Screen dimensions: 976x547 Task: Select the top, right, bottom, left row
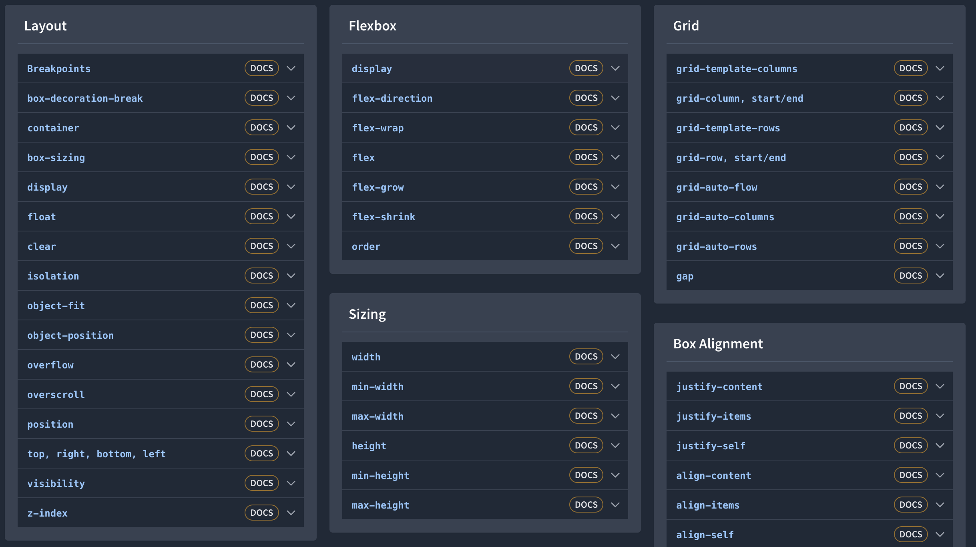pos(96,454)
